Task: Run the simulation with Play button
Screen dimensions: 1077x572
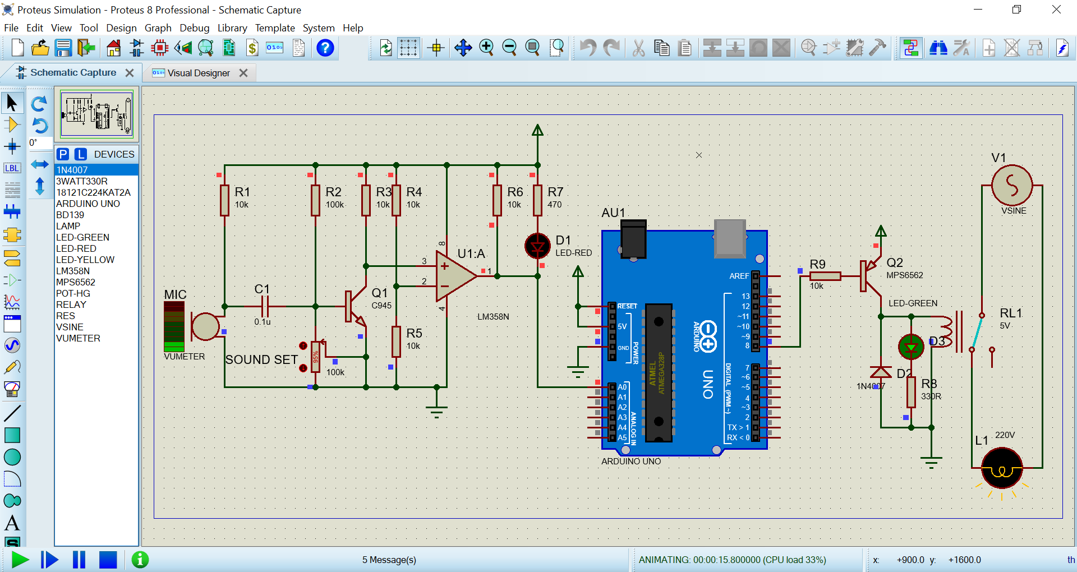Action: pyautogui.click(x=20, y=560)
